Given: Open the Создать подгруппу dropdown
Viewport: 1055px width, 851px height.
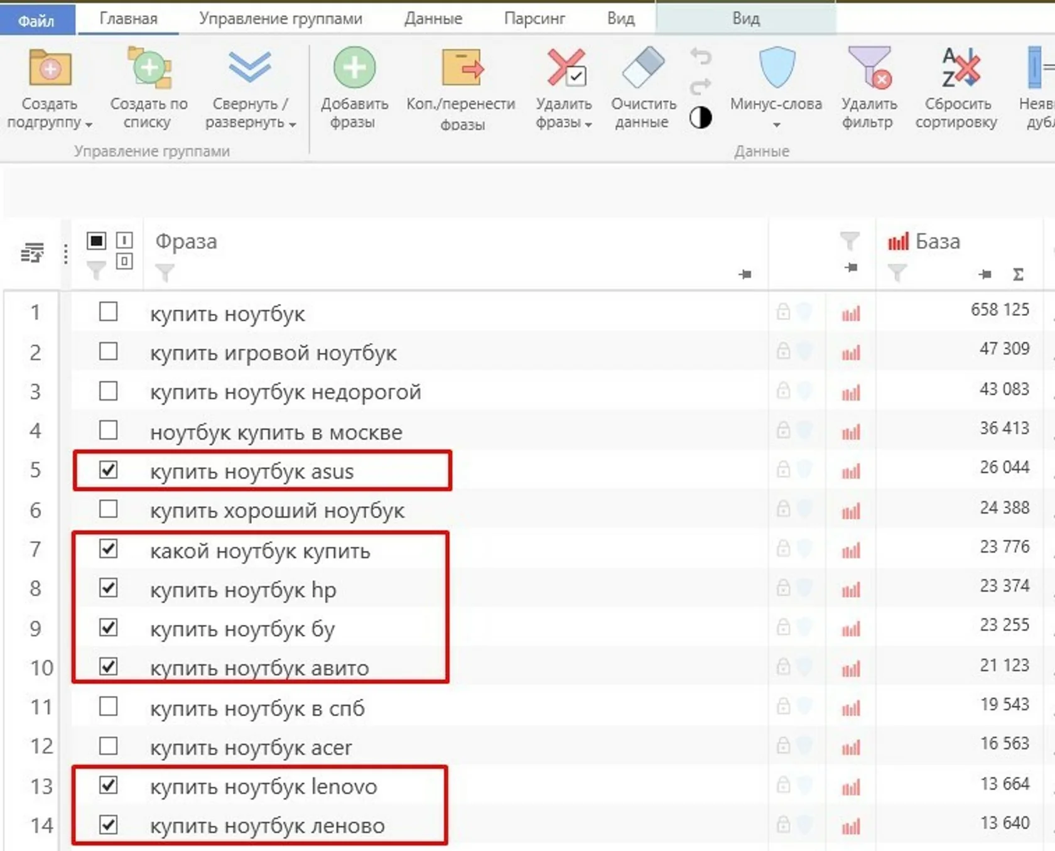Looking at the screenshot, I should pyautogui.click(x=89, y=124).
